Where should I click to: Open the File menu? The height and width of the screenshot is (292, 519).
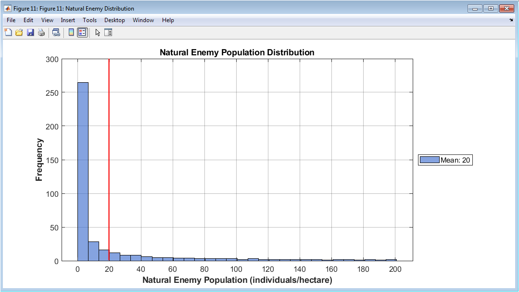pyautogui.click(x=11, y=20)
